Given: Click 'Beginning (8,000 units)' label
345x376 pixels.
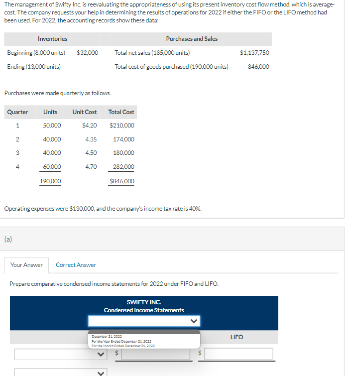Looking at the screenshot, I should pos(36,52).
